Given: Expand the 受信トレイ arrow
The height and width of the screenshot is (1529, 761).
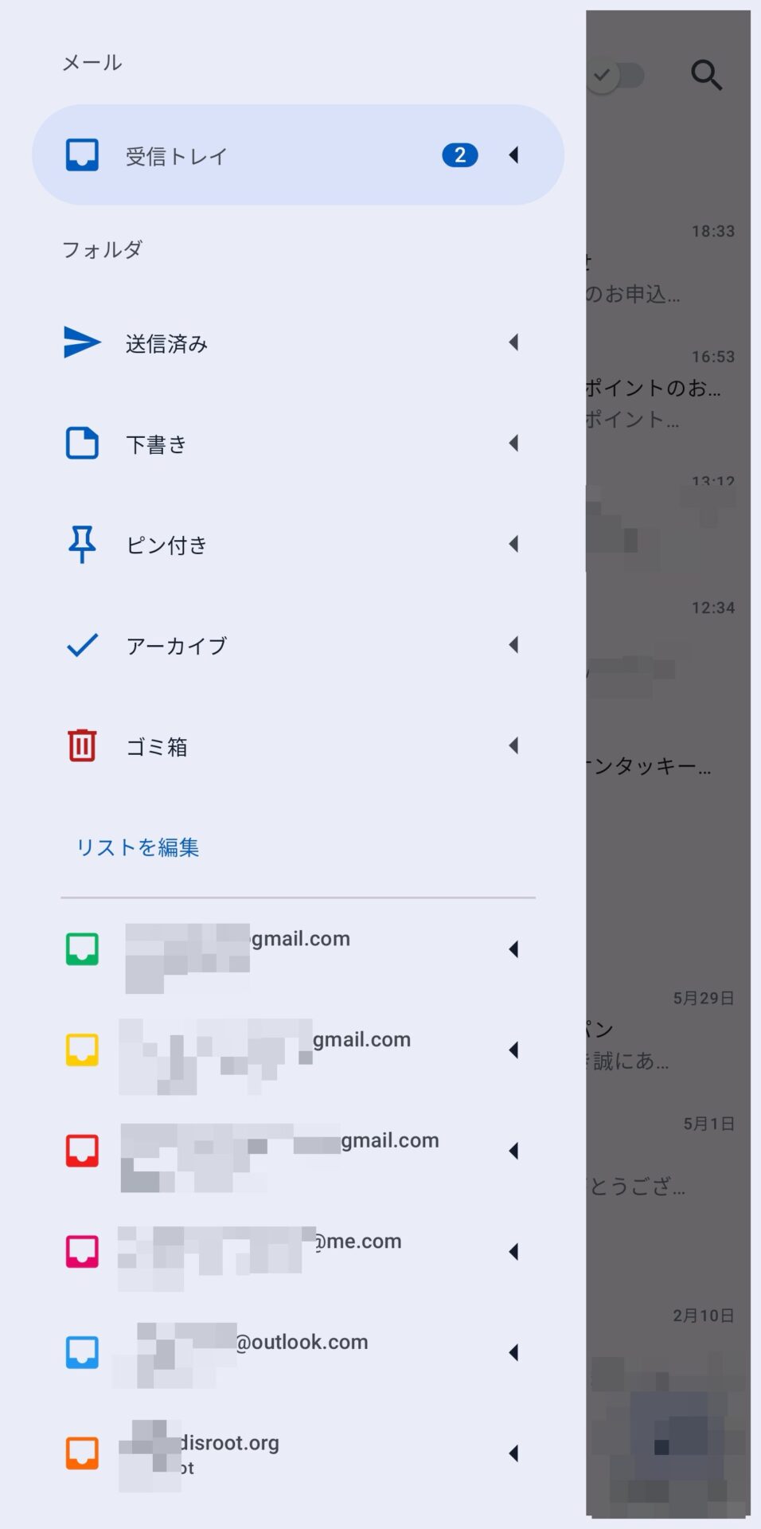Looking at the screenshot, I should click(x=513, y=154).
